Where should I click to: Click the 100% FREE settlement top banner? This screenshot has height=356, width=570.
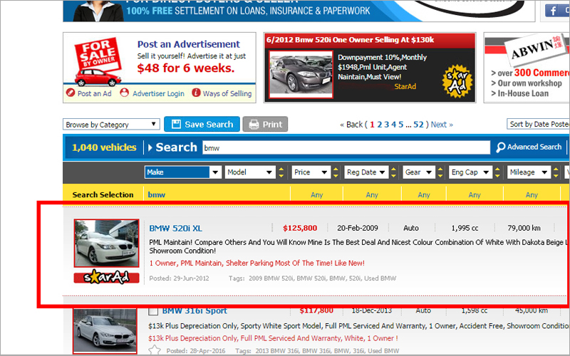[299, 11]
